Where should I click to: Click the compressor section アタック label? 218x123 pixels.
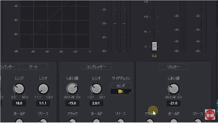tap(72, 114)
